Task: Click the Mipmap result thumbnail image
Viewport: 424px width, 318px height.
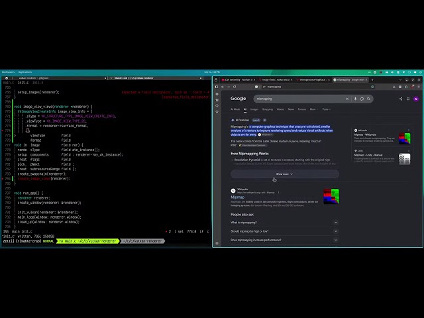Action: tap(331, 196)
